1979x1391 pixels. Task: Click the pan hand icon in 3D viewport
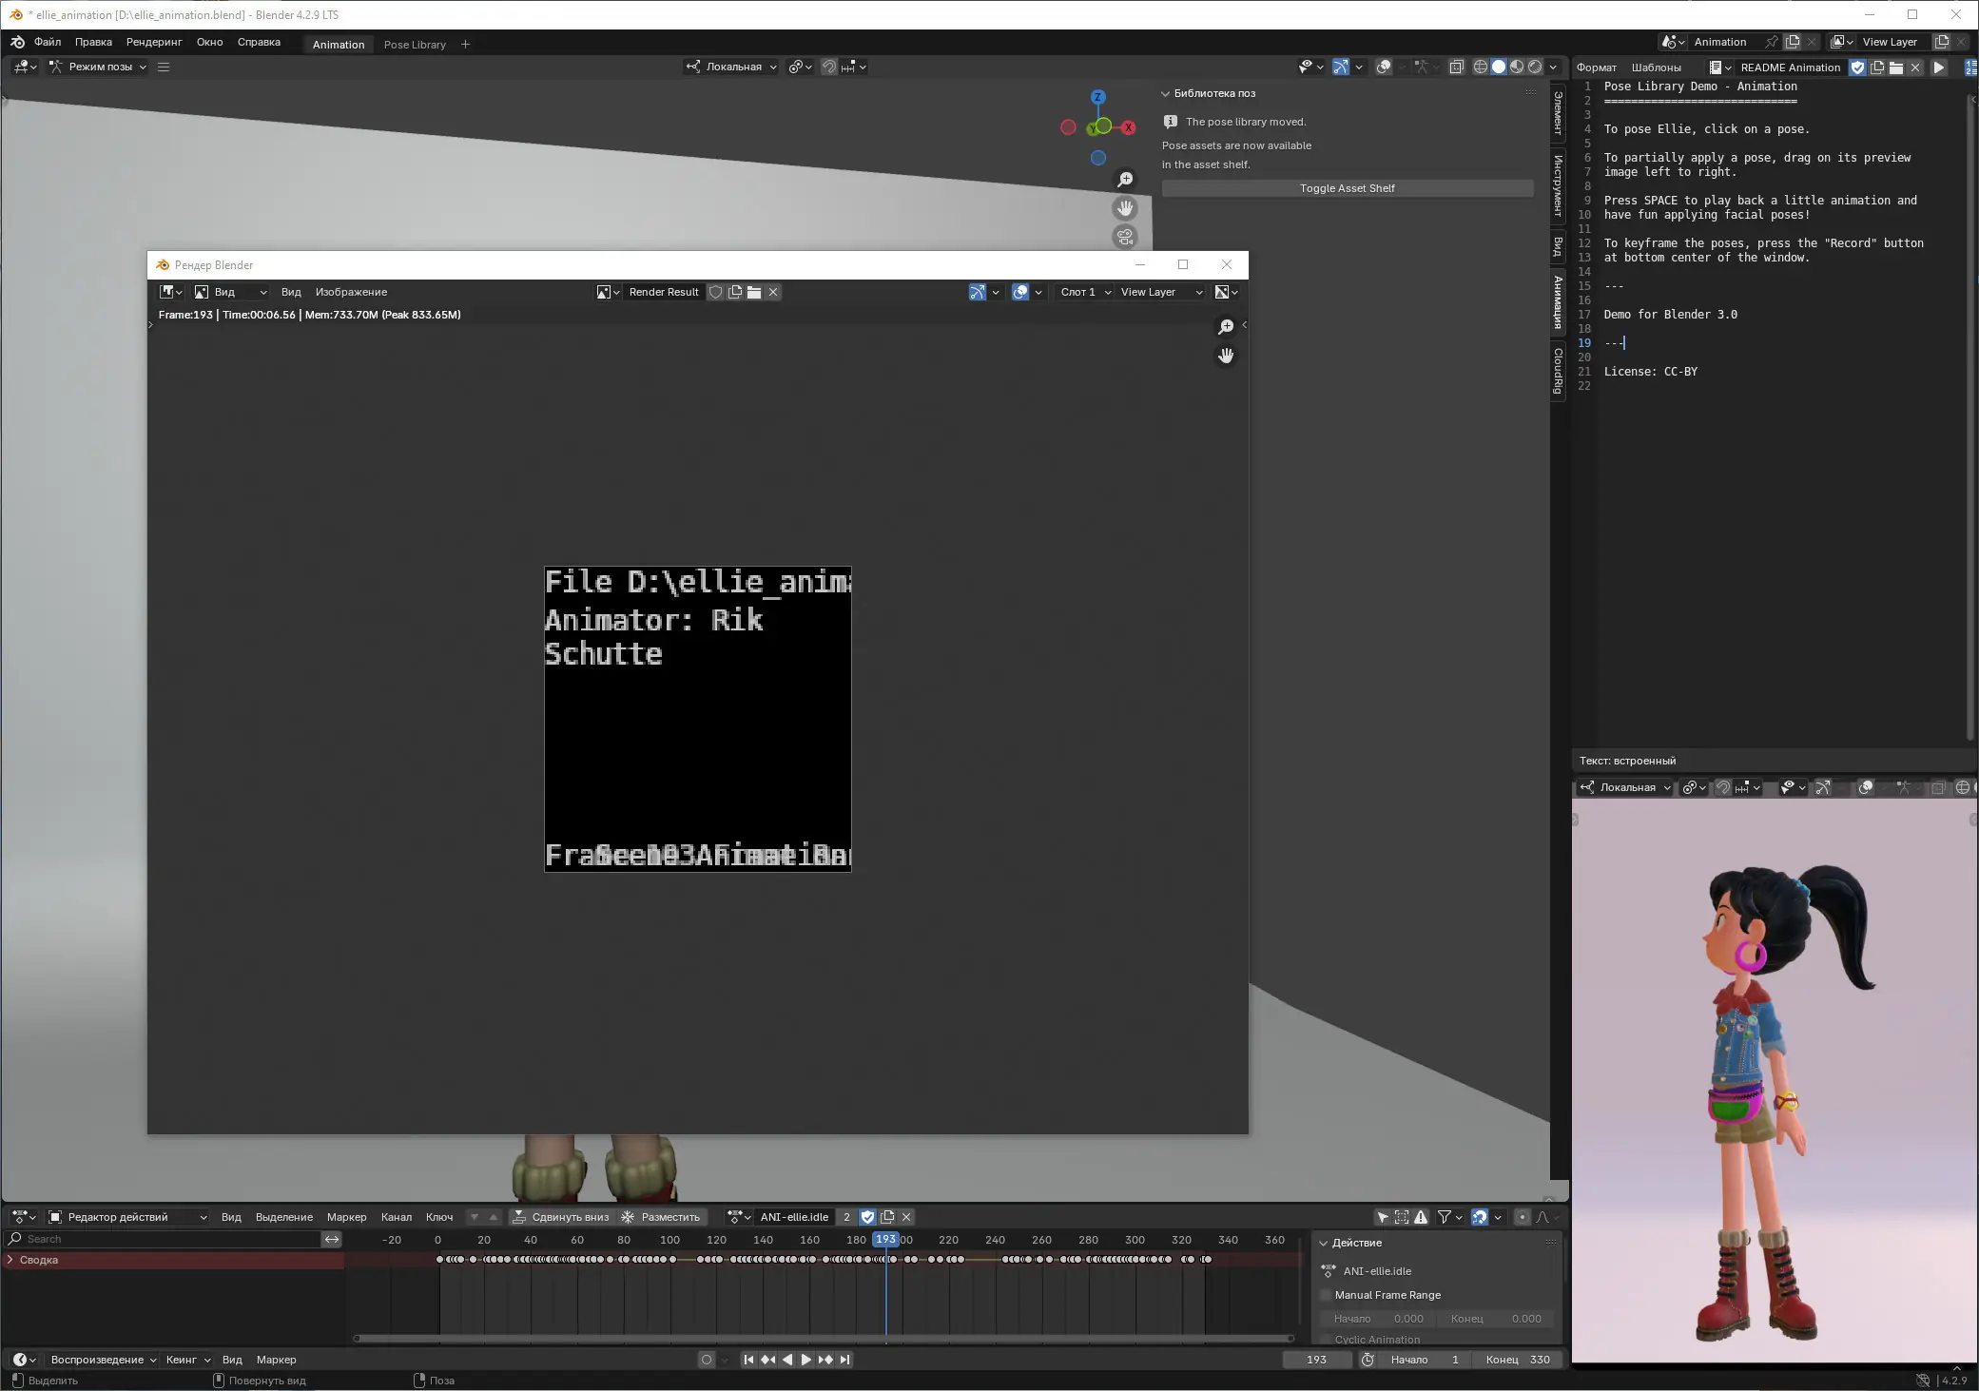(x=1125, y=208)
